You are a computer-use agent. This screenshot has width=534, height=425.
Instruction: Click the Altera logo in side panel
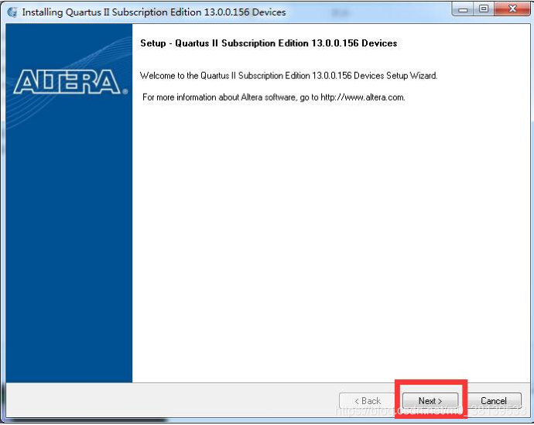(x=70, y=82)
